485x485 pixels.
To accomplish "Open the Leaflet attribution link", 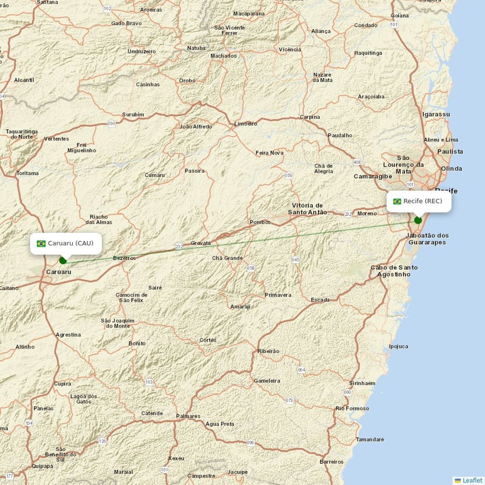I will tap(472, 480).
